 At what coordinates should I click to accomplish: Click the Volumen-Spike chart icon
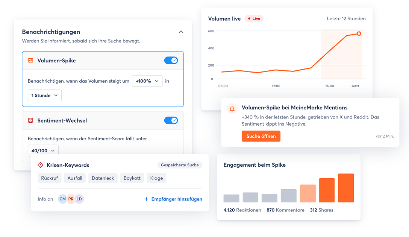coord(30,61)
